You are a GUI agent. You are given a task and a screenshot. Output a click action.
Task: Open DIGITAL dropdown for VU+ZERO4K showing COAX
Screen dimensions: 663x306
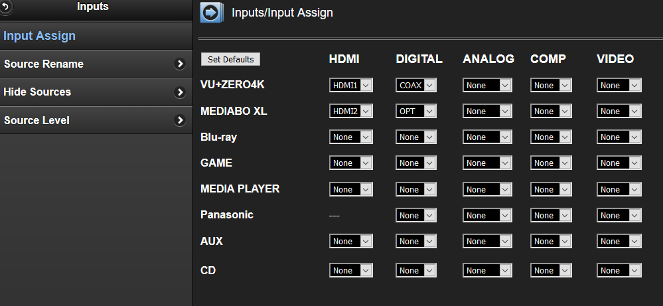point(416,86)
